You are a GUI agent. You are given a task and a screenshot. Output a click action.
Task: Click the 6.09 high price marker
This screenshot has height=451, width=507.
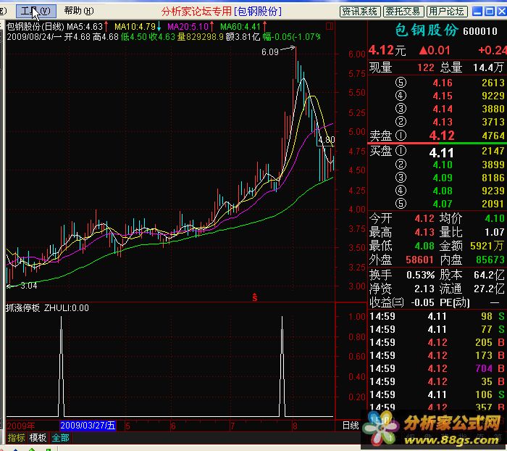pos(269,51)
